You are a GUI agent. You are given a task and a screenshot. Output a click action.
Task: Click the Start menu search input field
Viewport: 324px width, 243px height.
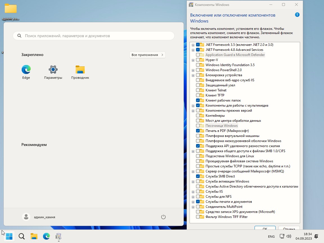94,36
